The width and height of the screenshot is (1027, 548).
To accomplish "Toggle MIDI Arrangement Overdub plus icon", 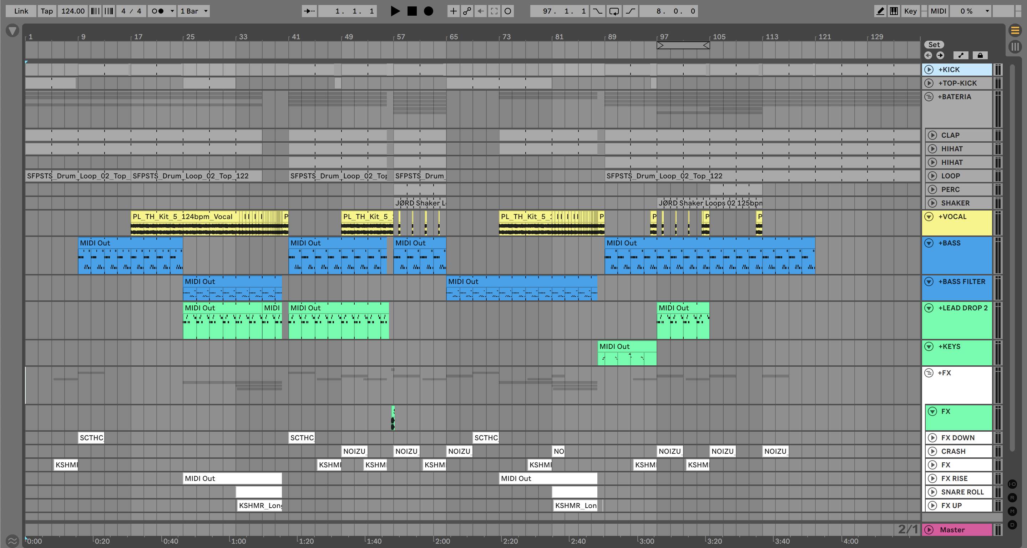I will (453, 11).
